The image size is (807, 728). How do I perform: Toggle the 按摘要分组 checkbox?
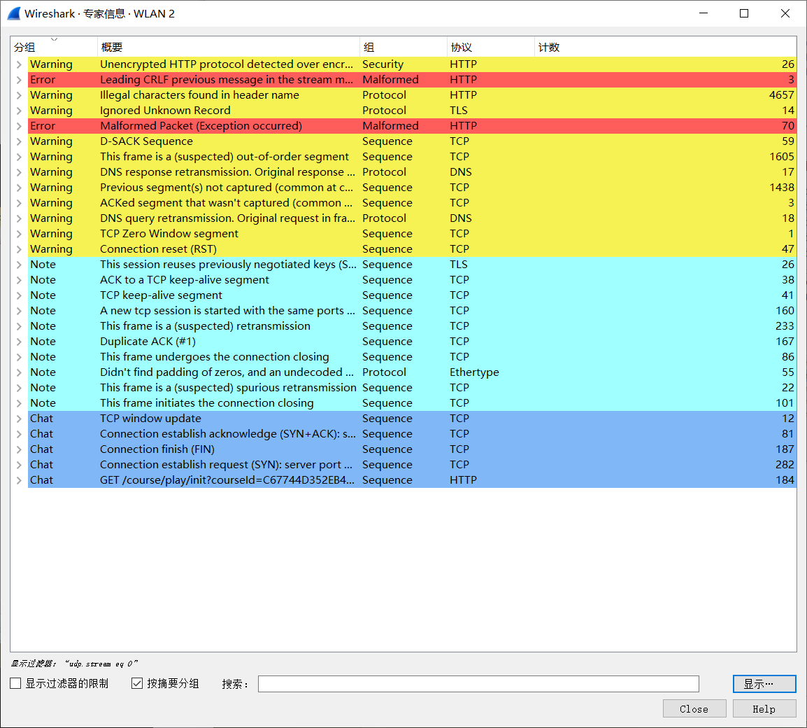[137, 683]
